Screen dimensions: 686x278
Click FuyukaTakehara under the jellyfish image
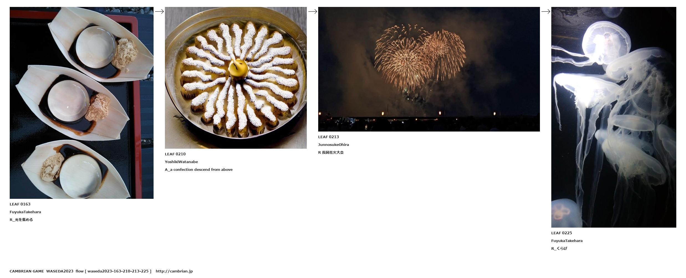coord(567,241)
